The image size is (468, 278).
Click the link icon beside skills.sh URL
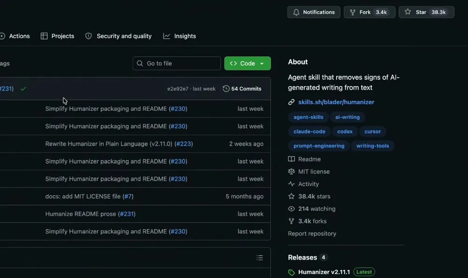tap(291, 102)
